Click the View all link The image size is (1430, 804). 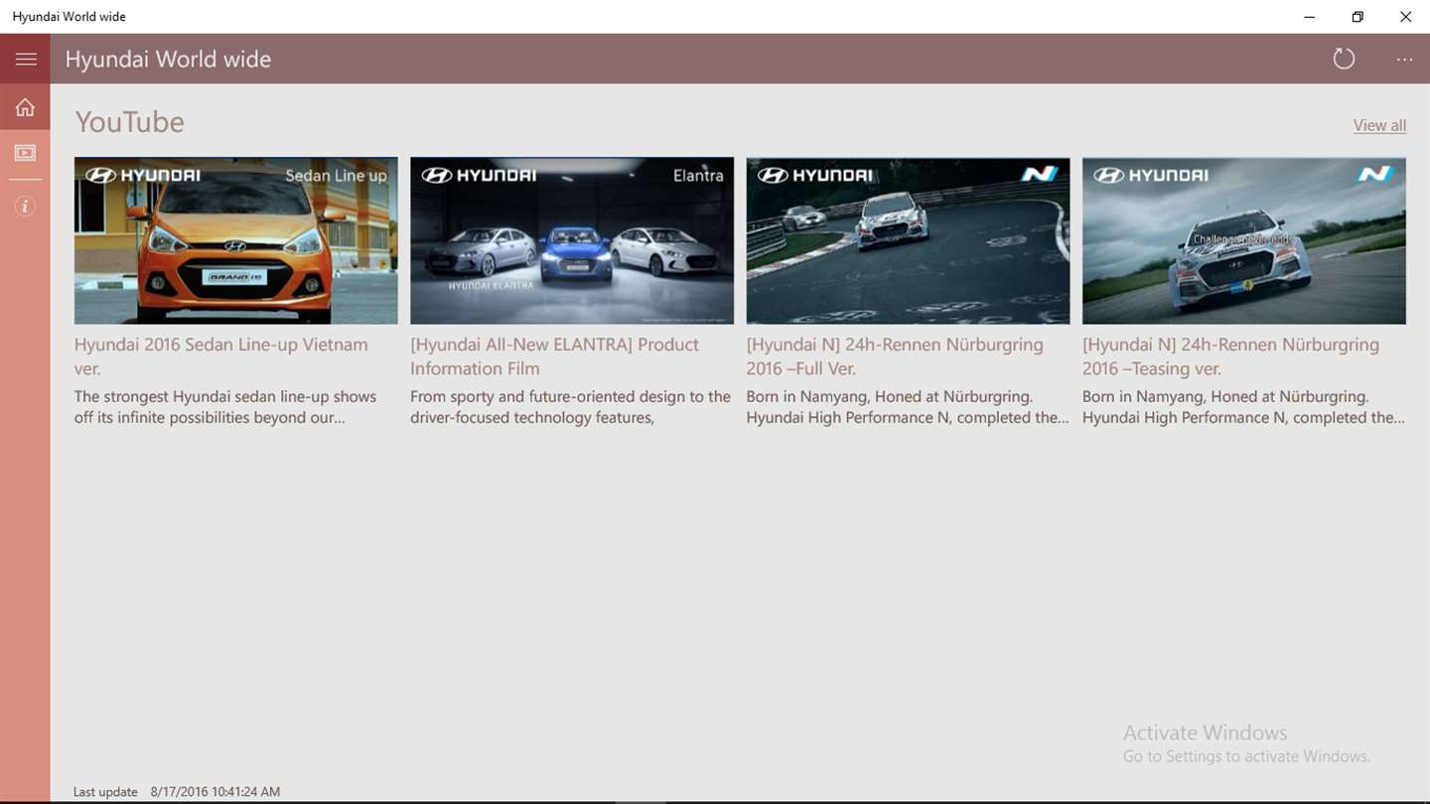tap(1379, 125)
